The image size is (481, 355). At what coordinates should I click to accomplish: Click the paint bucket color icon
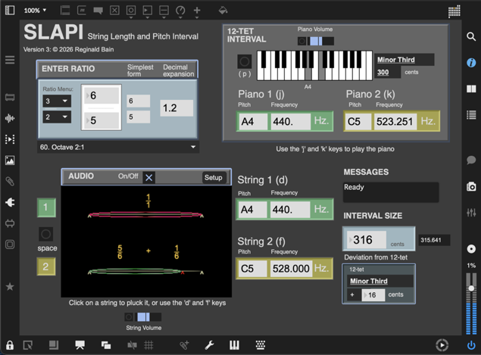tap(223, 11)
